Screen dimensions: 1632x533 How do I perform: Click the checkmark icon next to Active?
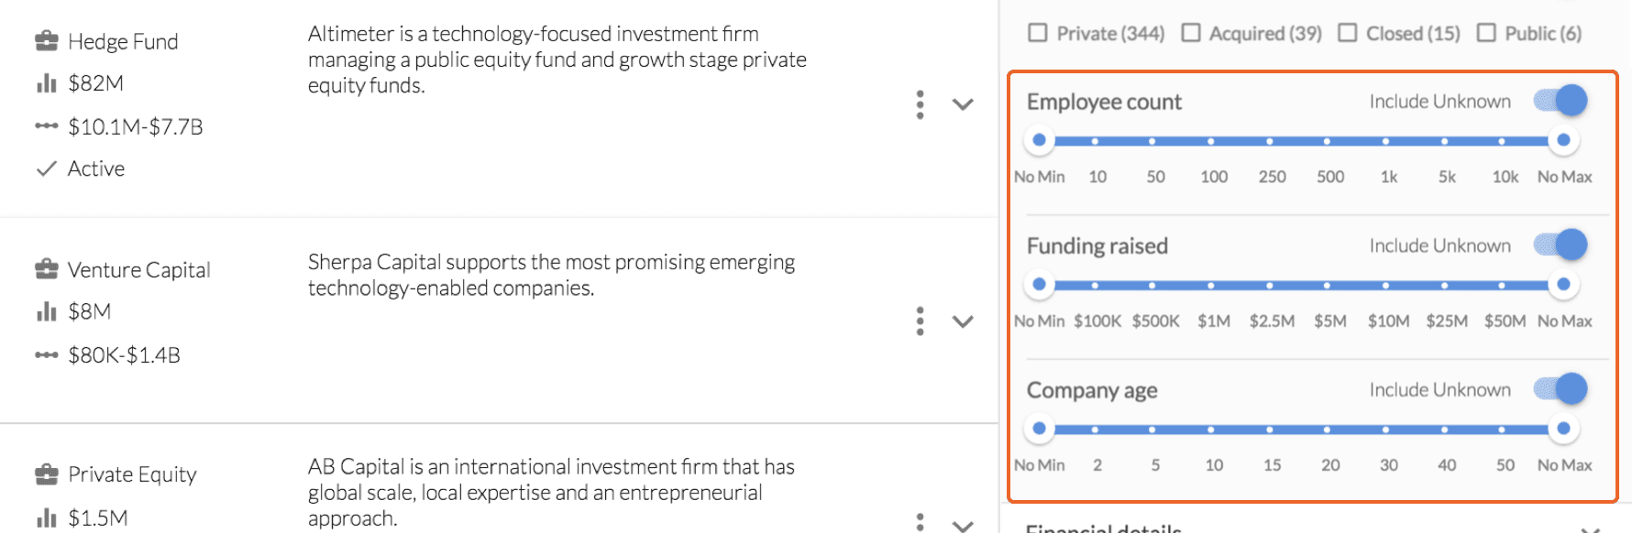coord(46,169)
